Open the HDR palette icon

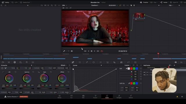tap(21, 62)
